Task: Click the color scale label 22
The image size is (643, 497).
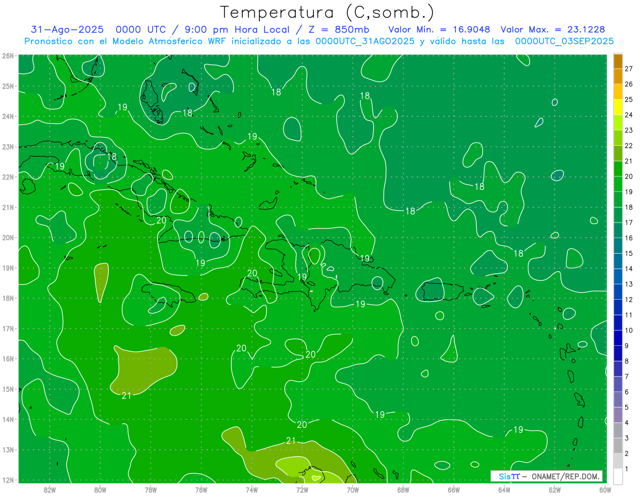Action: (x=629, y=145)
